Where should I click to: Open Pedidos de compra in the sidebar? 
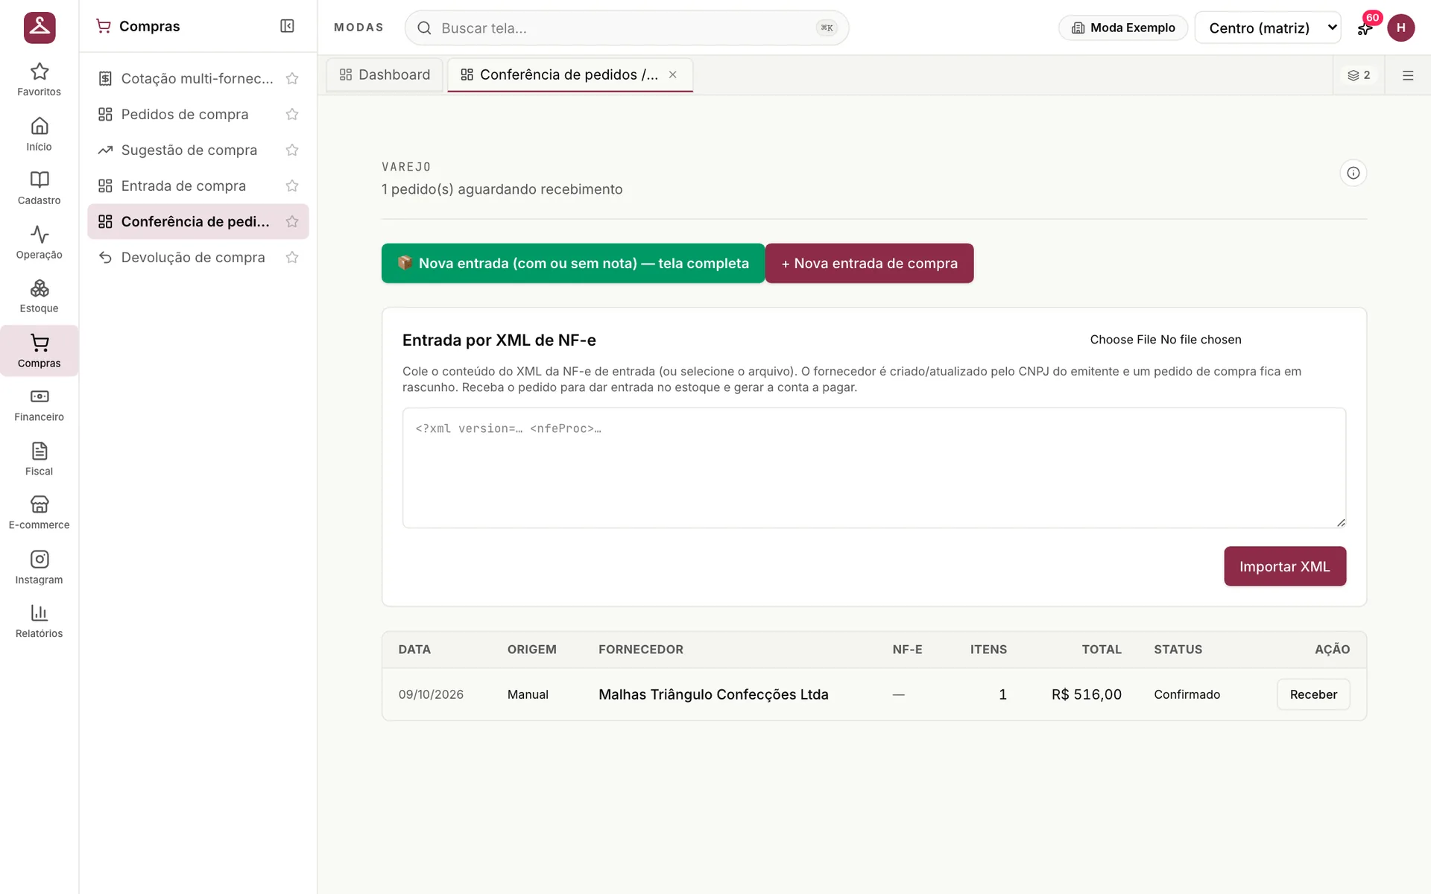coord(185,114)
